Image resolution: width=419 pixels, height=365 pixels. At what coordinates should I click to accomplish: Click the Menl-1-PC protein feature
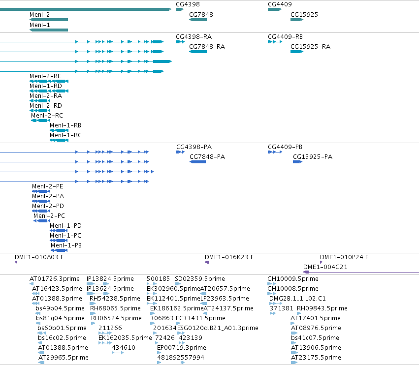(x=59, y=241)
